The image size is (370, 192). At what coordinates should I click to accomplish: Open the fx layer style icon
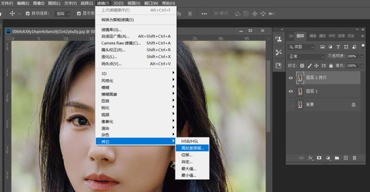tap(310, 158)
